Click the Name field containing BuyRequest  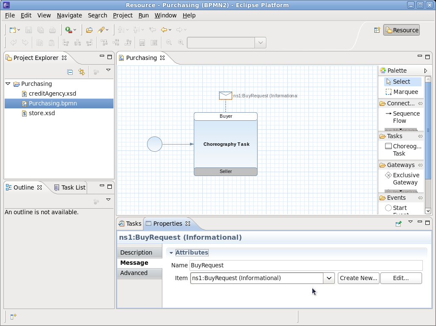click(306, 265)
